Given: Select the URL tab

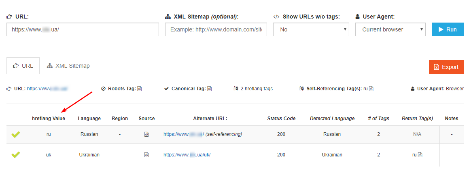Looking at the screenshot, I should point(23,66).
